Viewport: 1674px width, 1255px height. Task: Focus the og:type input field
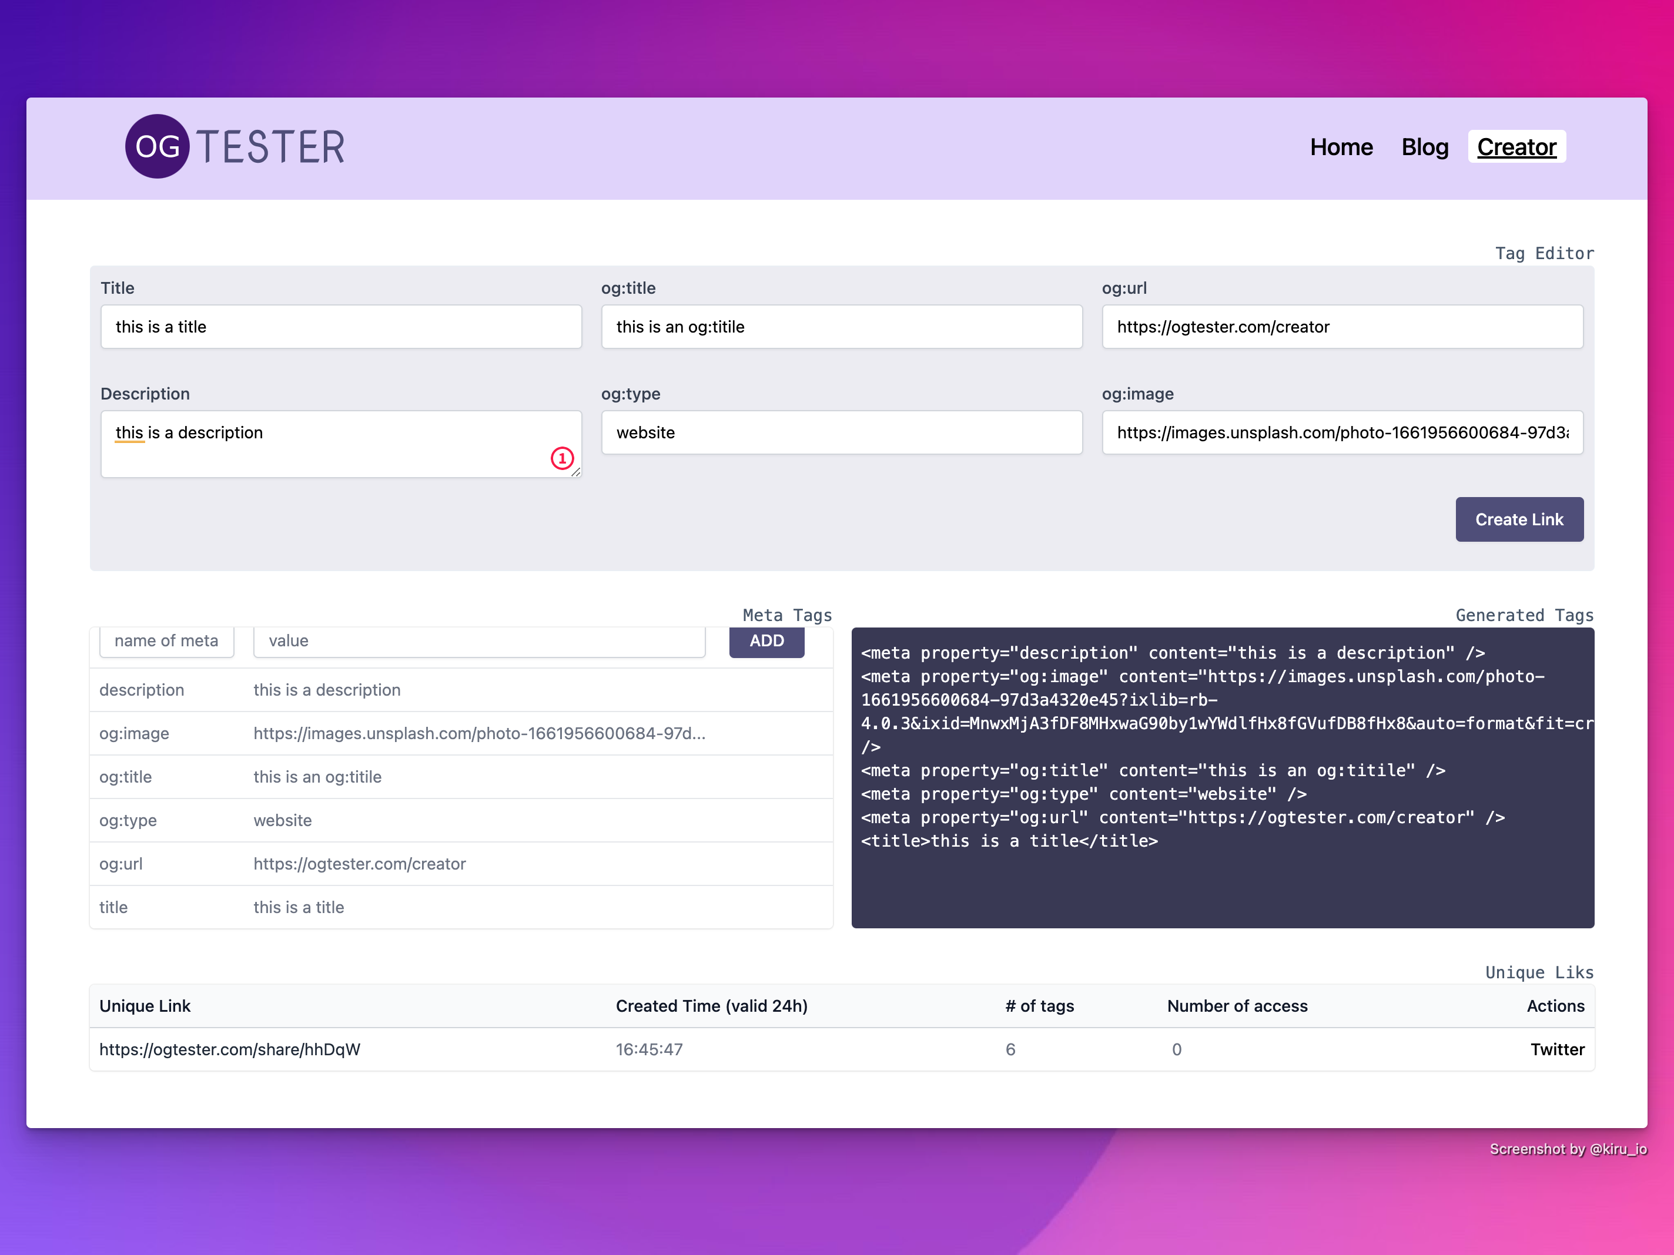click(842, 432)
